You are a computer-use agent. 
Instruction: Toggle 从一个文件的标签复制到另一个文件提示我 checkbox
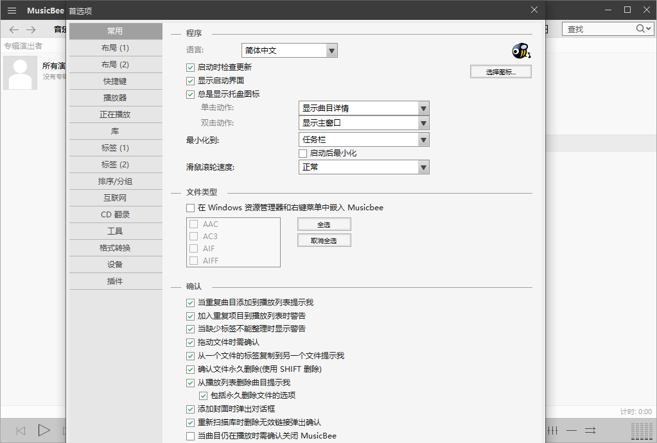(190, 356)
